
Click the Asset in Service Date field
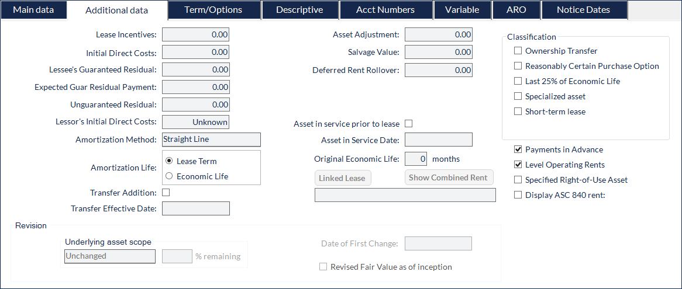pyautogui.click(x=439, y=140)
